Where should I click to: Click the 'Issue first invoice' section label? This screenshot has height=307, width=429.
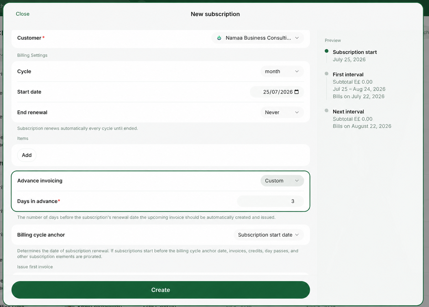coord(35,267)
